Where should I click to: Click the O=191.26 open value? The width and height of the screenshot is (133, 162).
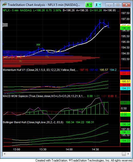coord(96,10)
